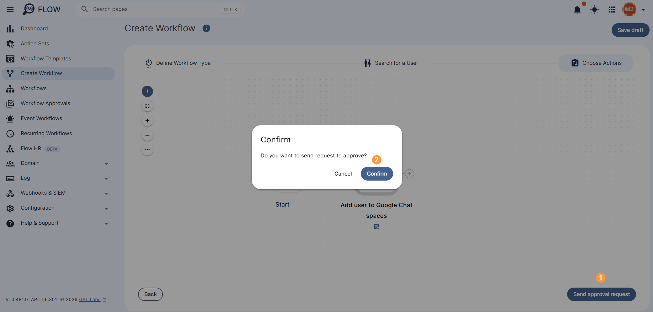Zoom in on the workflow canvas
Screen dimensions: 653x312
pos(147,120)
